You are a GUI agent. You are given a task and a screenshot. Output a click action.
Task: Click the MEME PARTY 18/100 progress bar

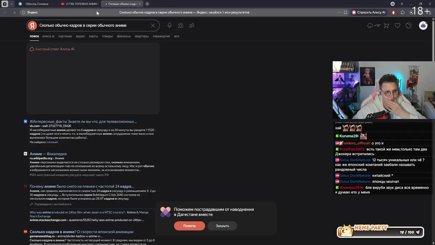click(x=381, y=232)
